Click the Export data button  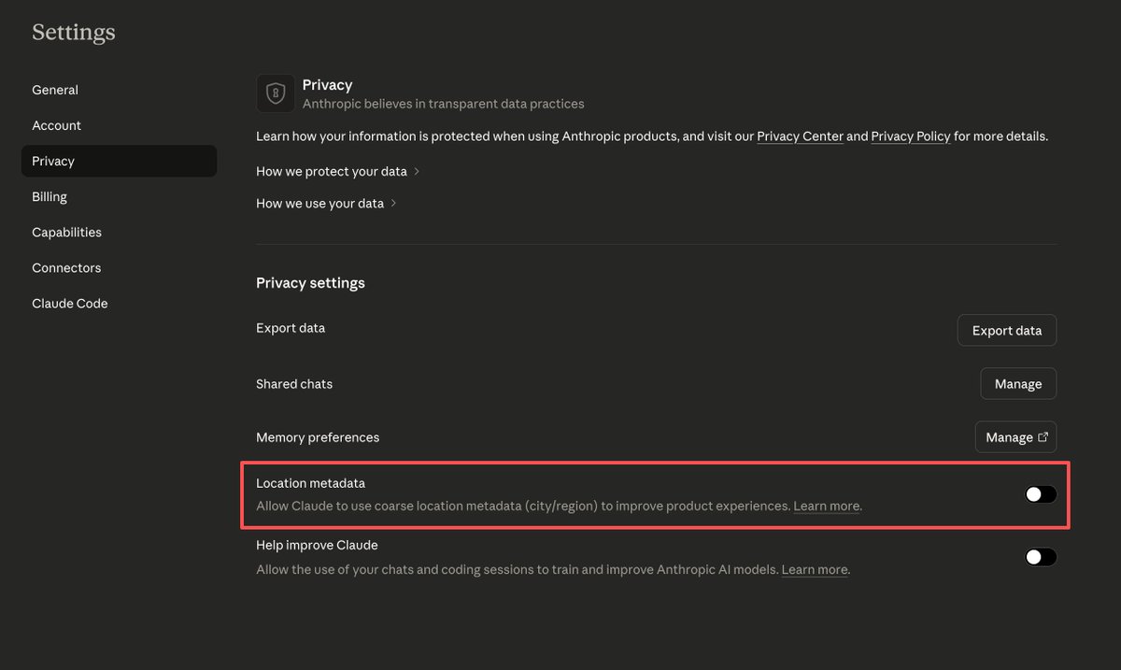(1007, 330)
